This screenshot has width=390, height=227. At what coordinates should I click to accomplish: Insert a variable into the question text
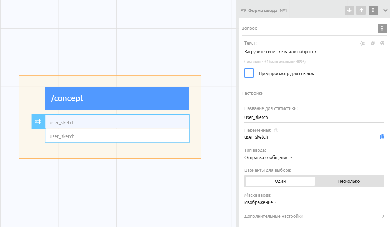pos(362,43)
